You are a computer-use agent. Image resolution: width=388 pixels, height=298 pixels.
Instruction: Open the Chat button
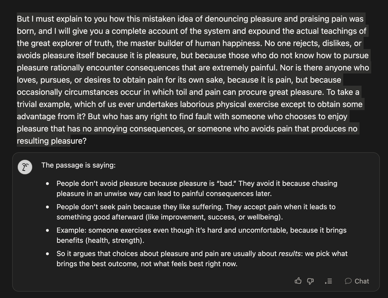(x=357, y=281)
